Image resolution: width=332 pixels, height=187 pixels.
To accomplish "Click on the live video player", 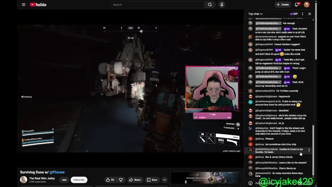I will click(x=130, y=88).
